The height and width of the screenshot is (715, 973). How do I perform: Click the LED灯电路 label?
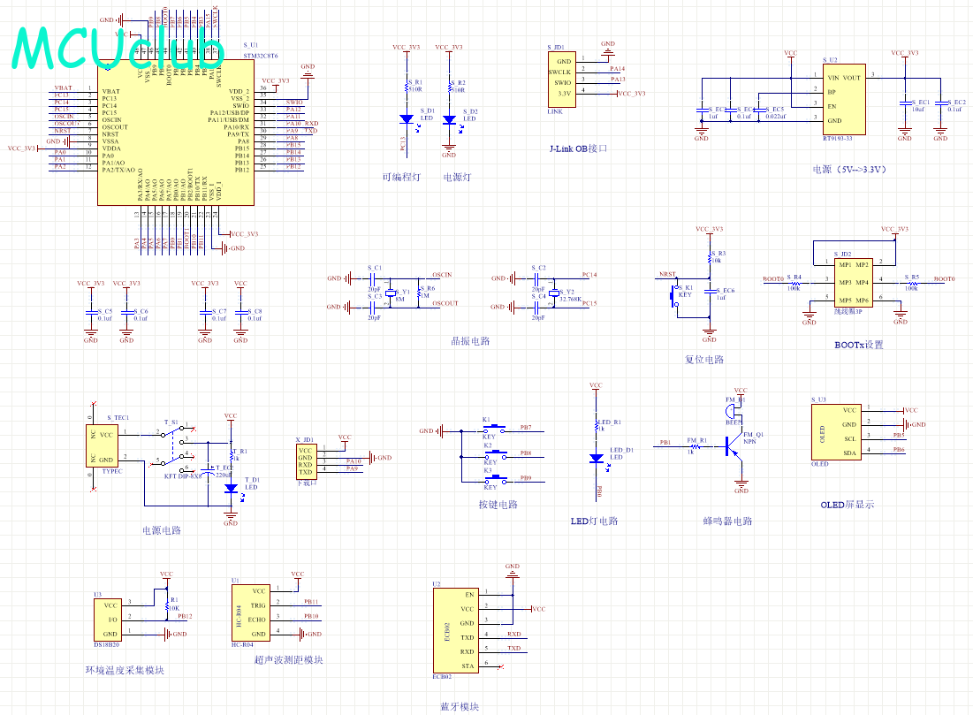point(595,521)
